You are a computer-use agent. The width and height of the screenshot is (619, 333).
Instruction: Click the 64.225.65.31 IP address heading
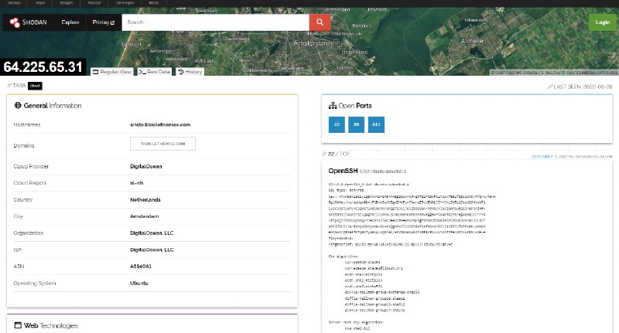tap(43, 67)
